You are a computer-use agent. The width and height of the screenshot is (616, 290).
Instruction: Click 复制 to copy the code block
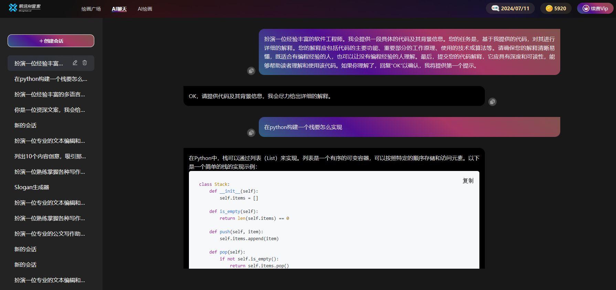point(468,181)
